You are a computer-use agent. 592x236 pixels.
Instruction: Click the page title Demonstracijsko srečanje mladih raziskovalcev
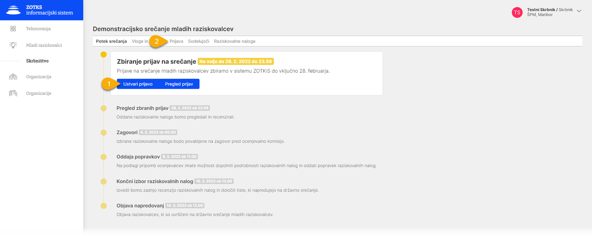click(x=163, y=29)
